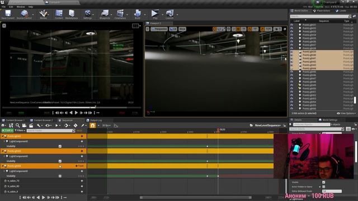Viewport: 358px width, 201px height.
Task: Add a track on the tr_salon_79 plus icon
Action: [82, 181]
